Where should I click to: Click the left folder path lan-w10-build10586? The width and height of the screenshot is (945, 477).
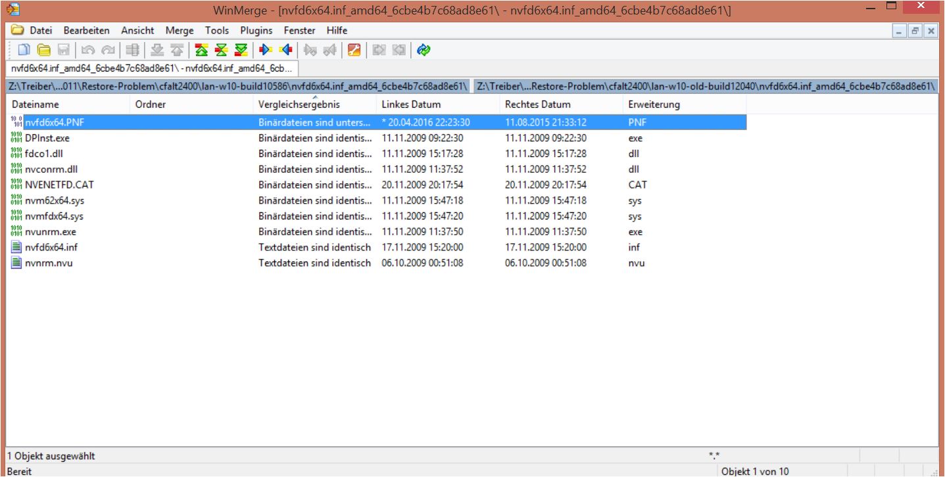pyautogui.click(x=238, y=86)
